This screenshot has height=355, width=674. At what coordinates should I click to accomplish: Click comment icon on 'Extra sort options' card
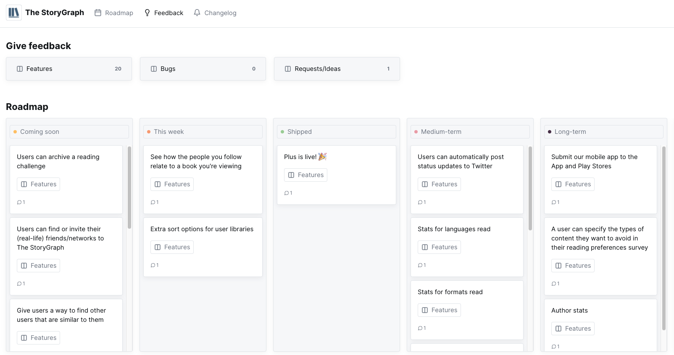pyautogui.click(x=153, y=265)
